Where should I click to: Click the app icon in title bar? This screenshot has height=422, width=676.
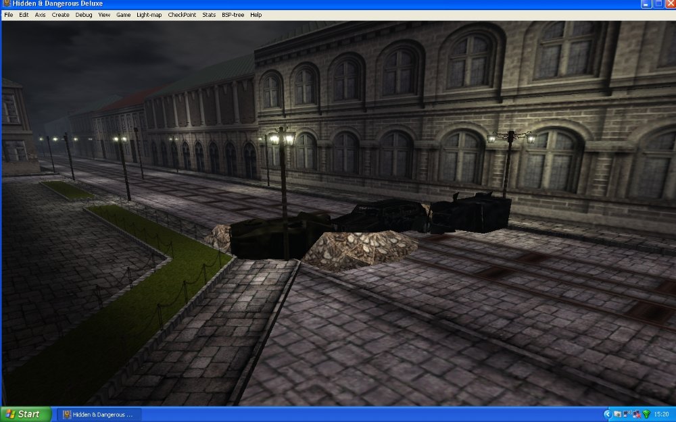pos(7,3)
